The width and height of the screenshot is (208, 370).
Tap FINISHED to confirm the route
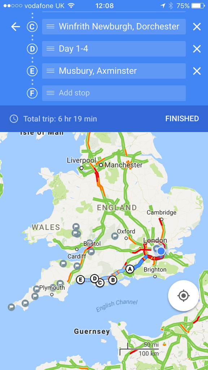182,119
